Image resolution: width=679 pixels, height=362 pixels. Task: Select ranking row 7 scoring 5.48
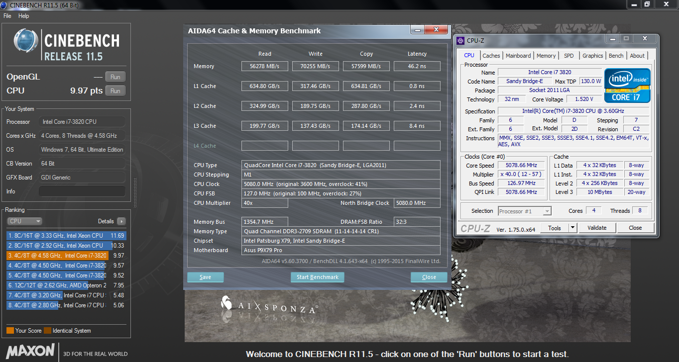coord(66,295)
